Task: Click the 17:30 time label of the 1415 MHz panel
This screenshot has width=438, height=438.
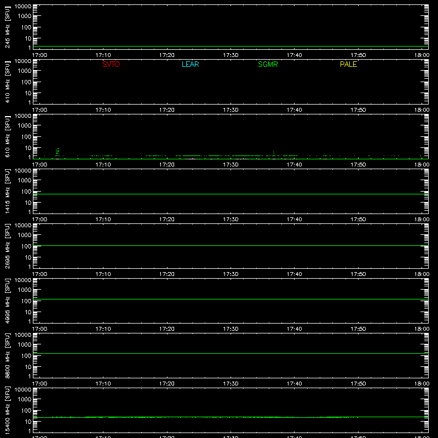Action: tap(230, 220)
